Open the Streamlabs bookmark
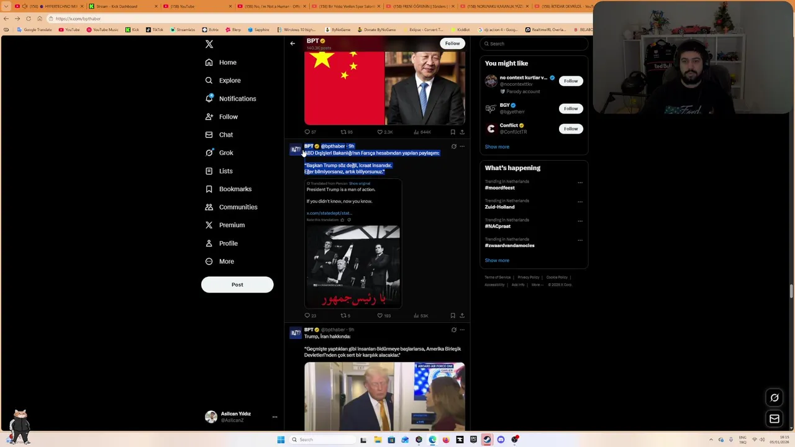Screen dimensions: 795x447 [x=183, y=30]
